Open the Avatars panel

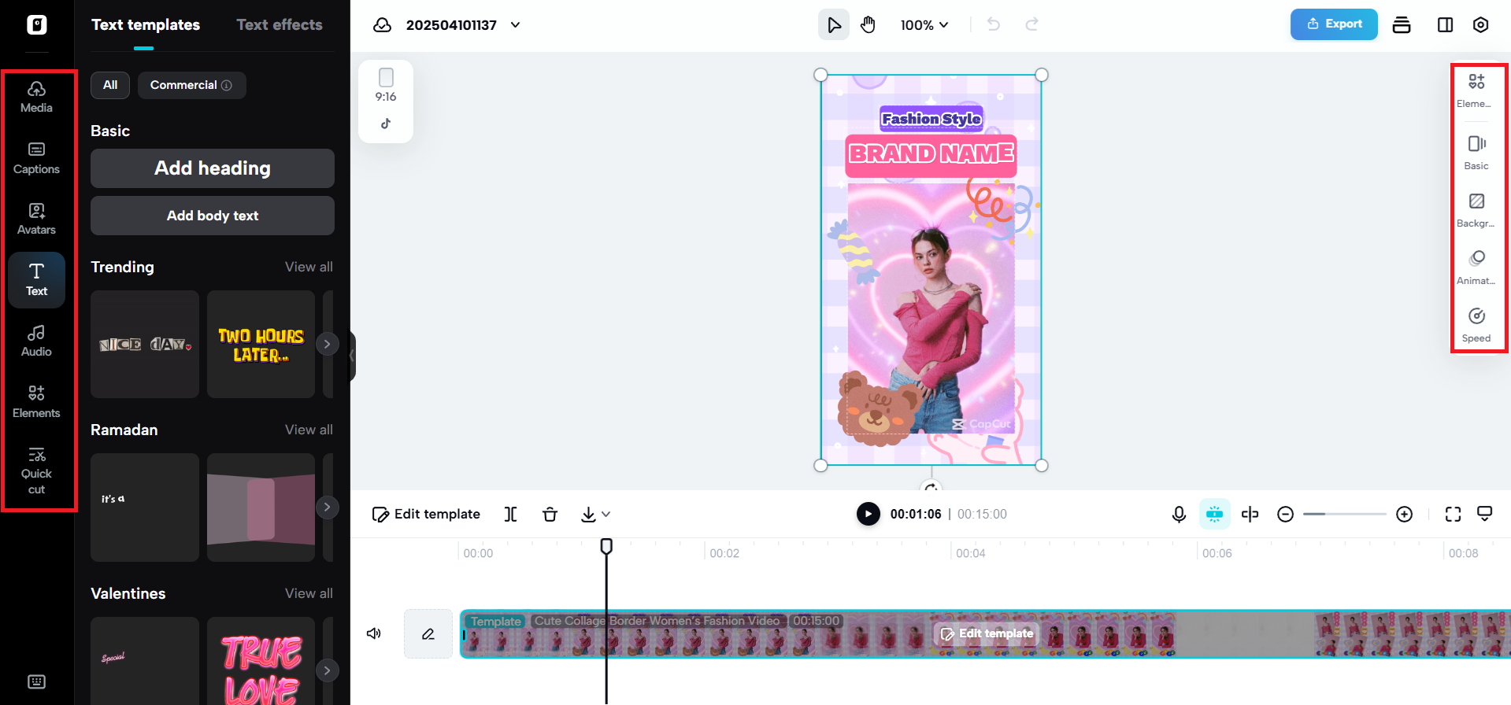pyautogui.click(x=36, y=219)
